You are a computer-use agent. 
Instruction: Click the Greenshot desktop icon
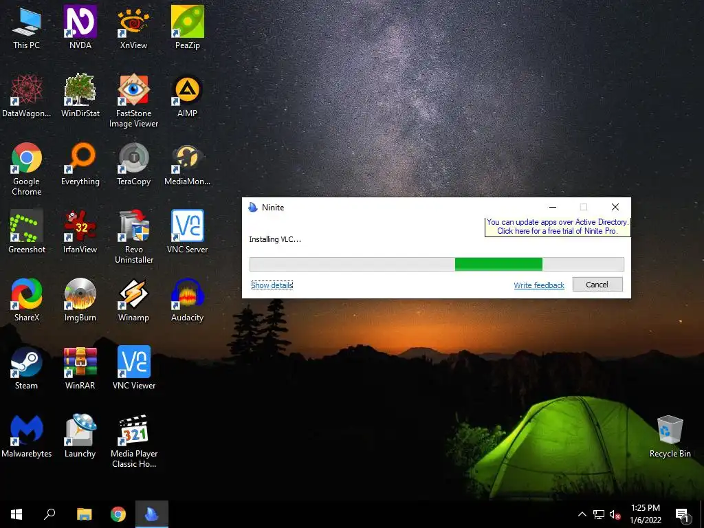click(x=27, y=232)
